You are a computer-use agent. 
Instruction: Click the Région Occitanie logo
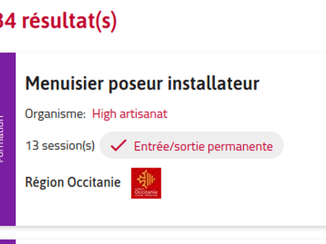(146, 183)
